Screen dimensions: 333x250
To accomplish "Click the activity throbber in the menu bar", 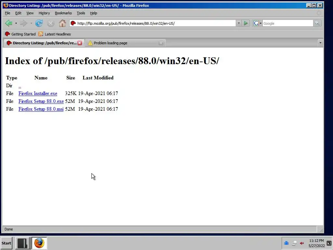I will click(x=319, y=13).
